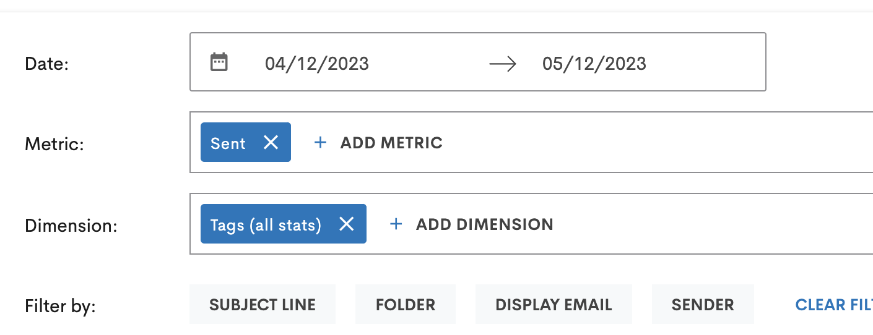
Task: Remove the Tags (all stats) dimension chip
Action: [346, 224]
